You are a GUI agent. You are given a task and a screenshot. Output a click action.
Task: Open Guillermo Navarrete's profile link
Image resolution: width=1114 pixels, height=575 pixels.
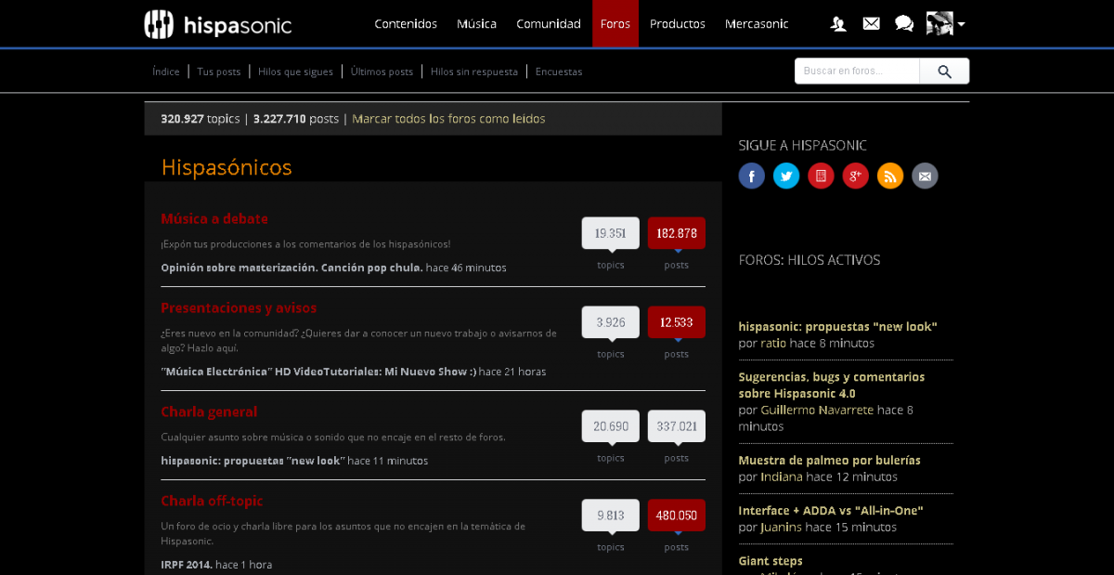click(x=817, y=410)
